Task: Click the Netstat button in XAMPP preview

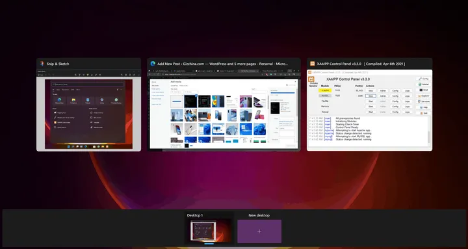Action: tap(424, 85)
